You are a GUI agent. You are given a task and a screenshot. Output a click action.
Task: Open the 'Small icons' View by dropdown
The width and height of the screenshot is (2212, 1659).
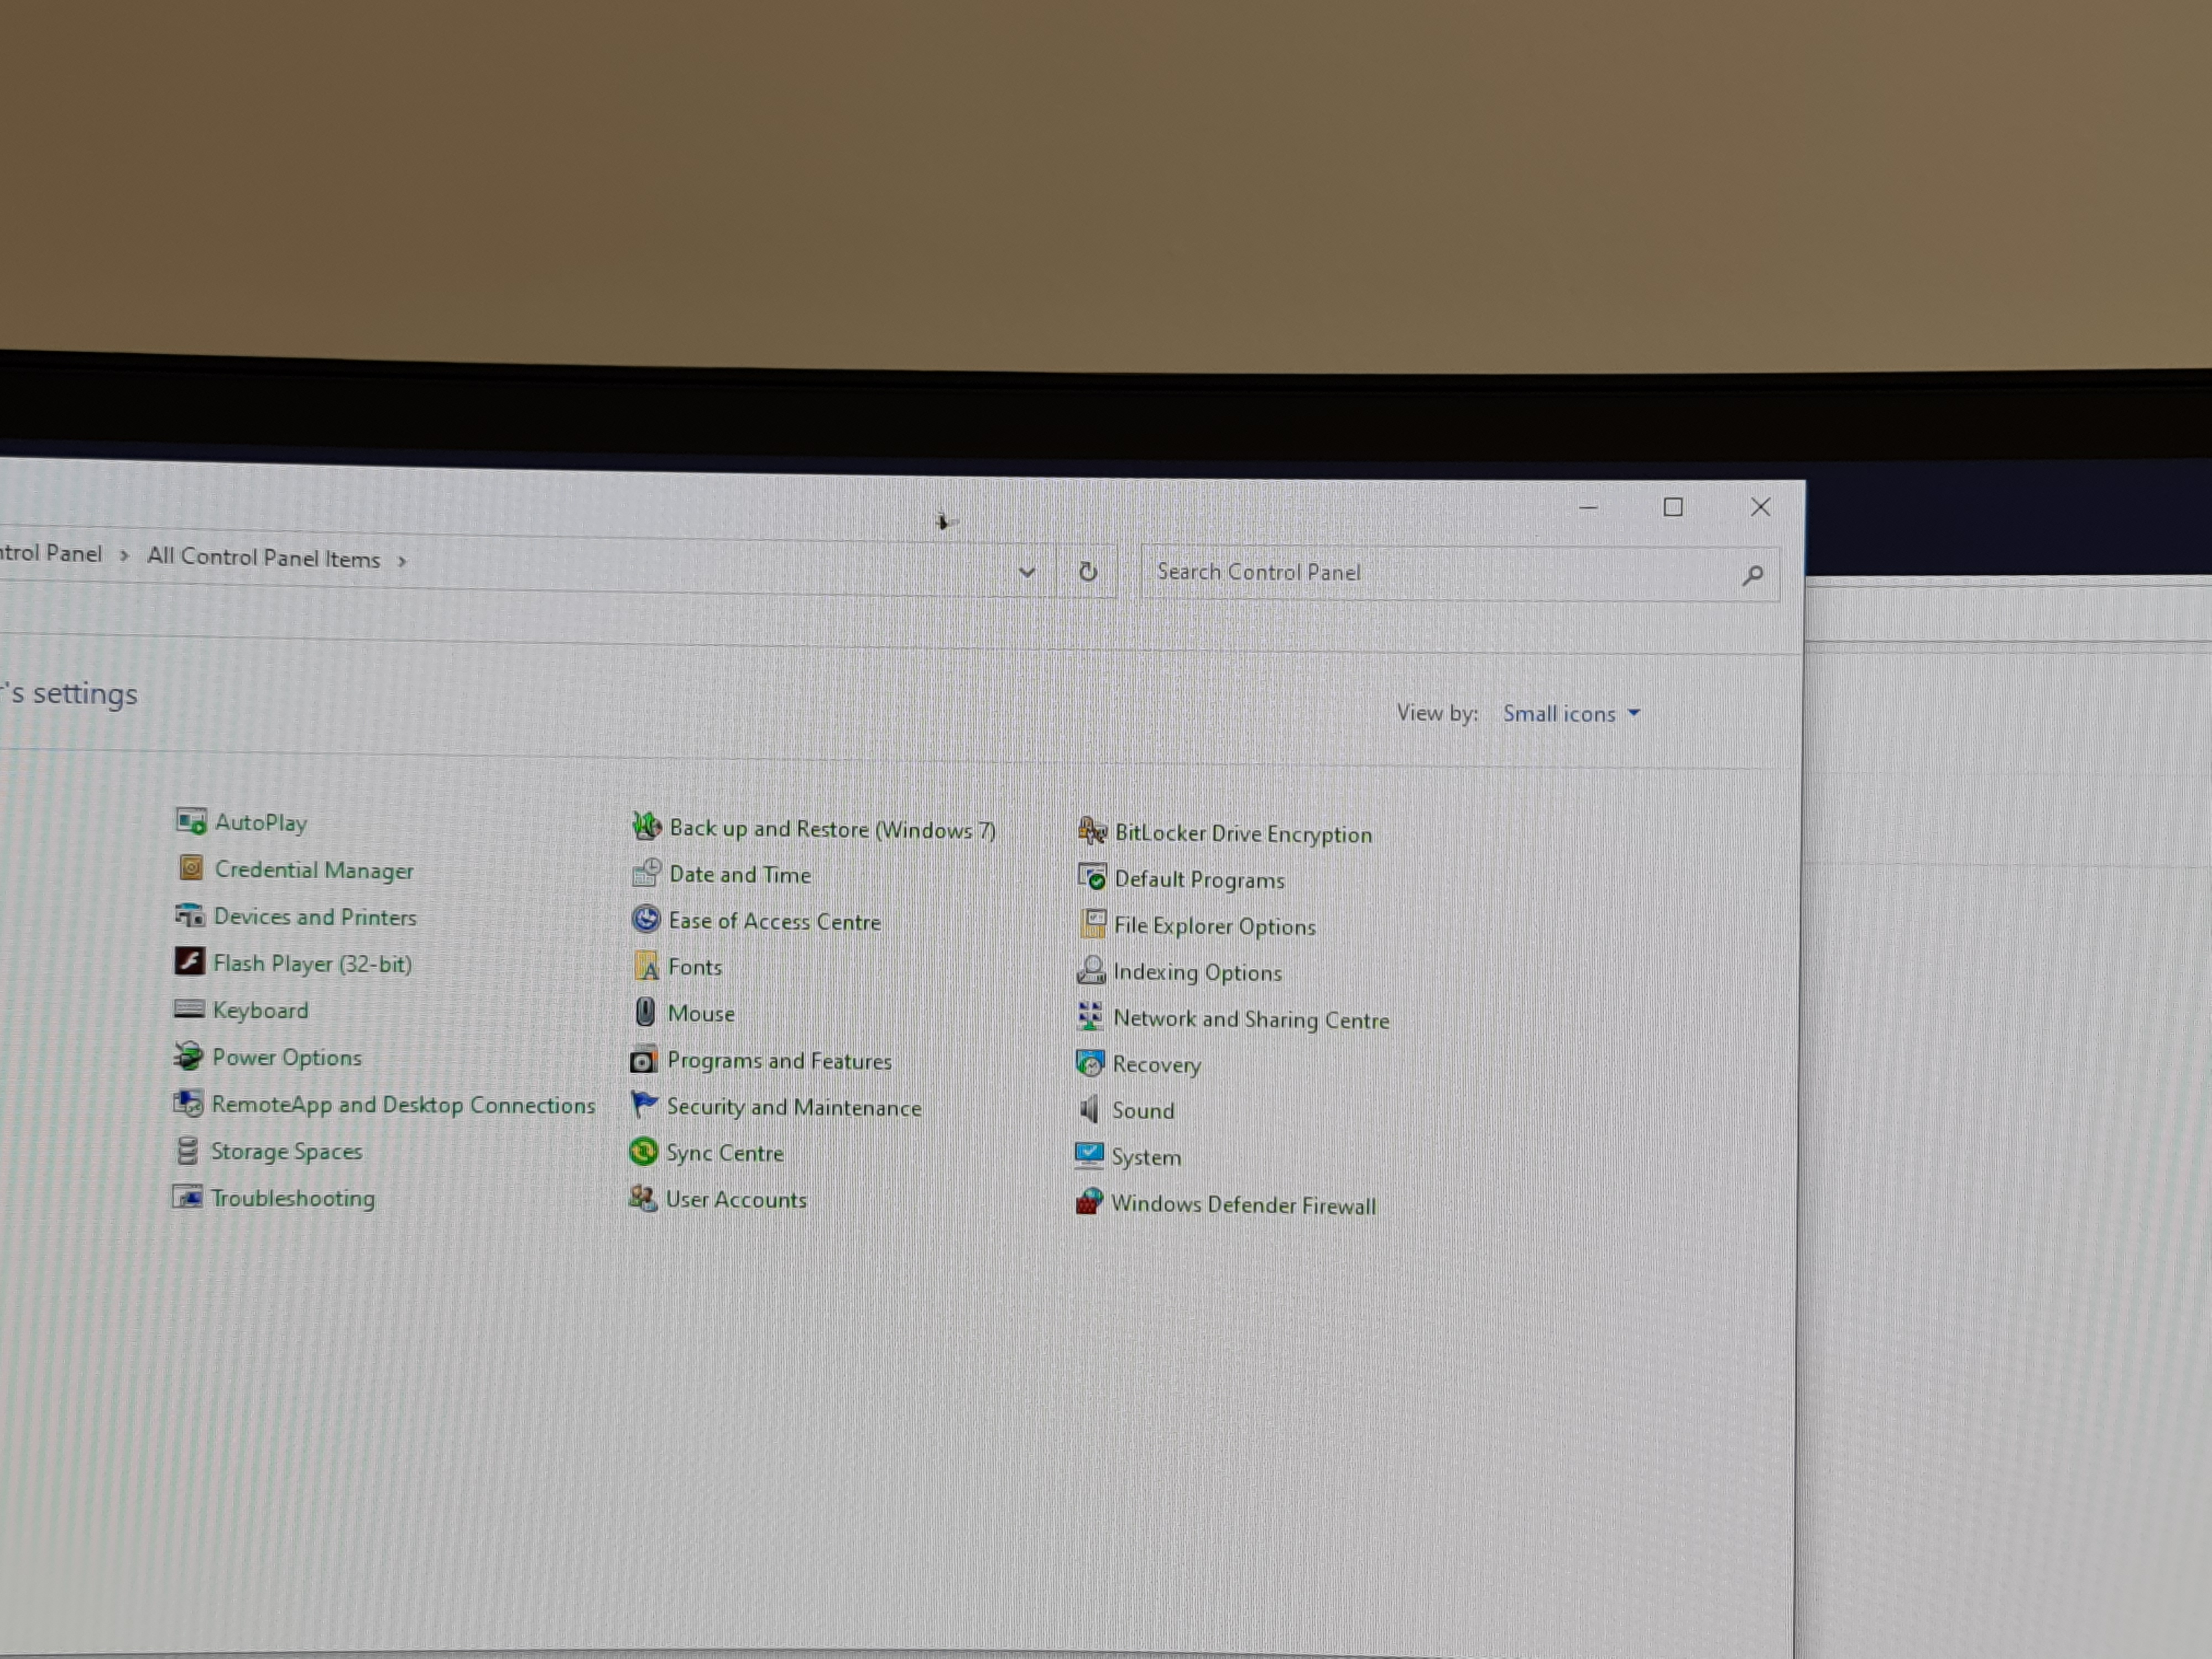point(1571,714)
